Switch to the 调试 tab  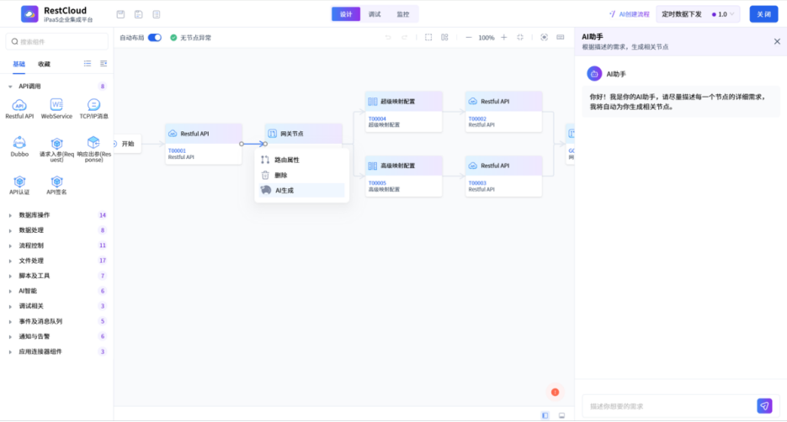(375, 14)
